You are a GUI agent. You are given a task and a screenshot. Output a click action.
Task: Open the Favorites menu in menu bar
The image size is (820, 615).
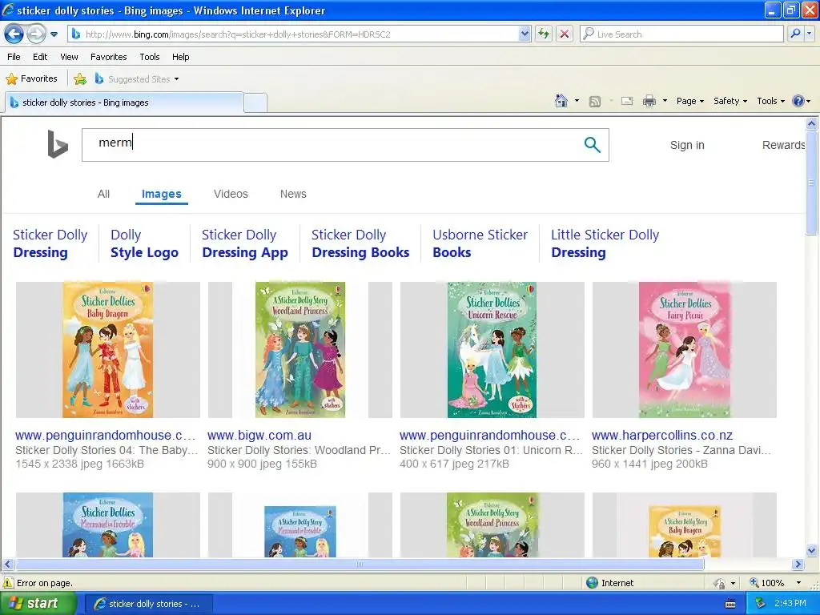coord(108,57)
